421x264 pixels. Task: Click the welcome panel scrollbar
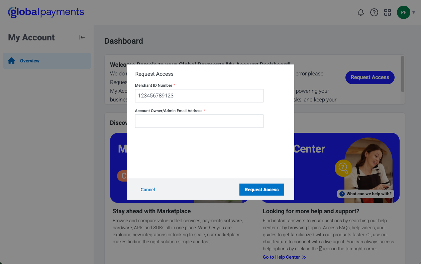coord(402,74)
